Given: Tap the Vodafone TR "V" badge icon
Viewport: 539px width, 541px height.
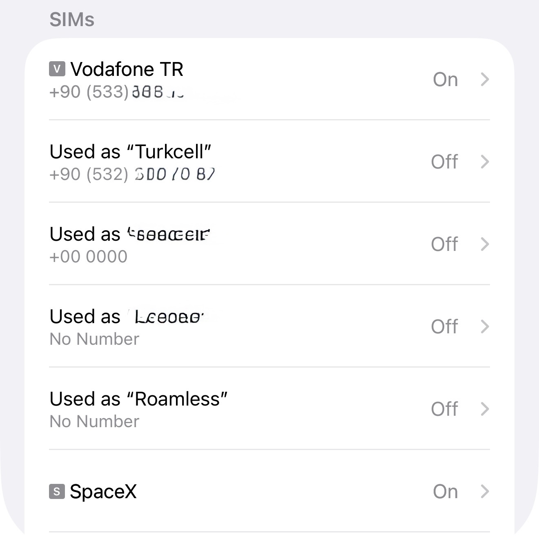Looking at the screenshot, I should pos(57,69).
